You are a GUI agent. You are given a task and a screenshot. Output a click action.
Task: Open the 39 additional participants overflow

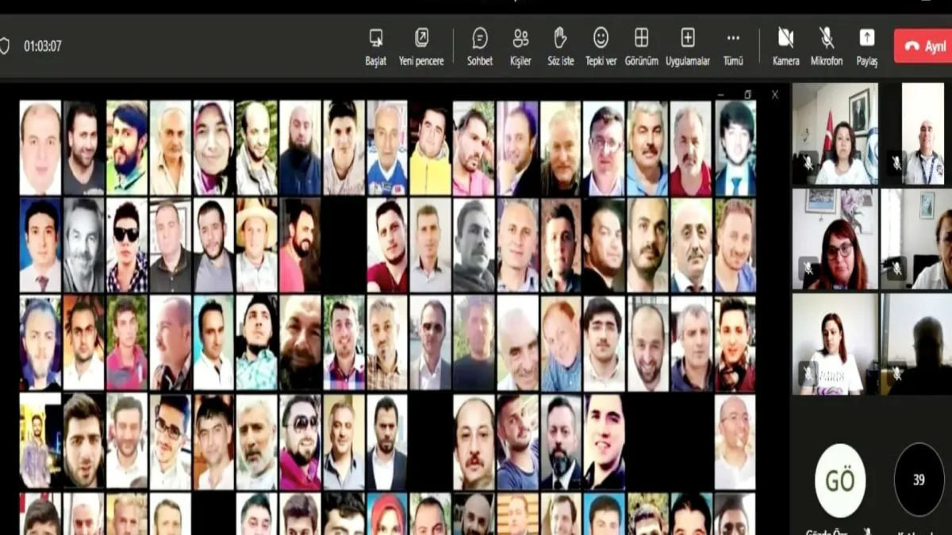(919, 480)
